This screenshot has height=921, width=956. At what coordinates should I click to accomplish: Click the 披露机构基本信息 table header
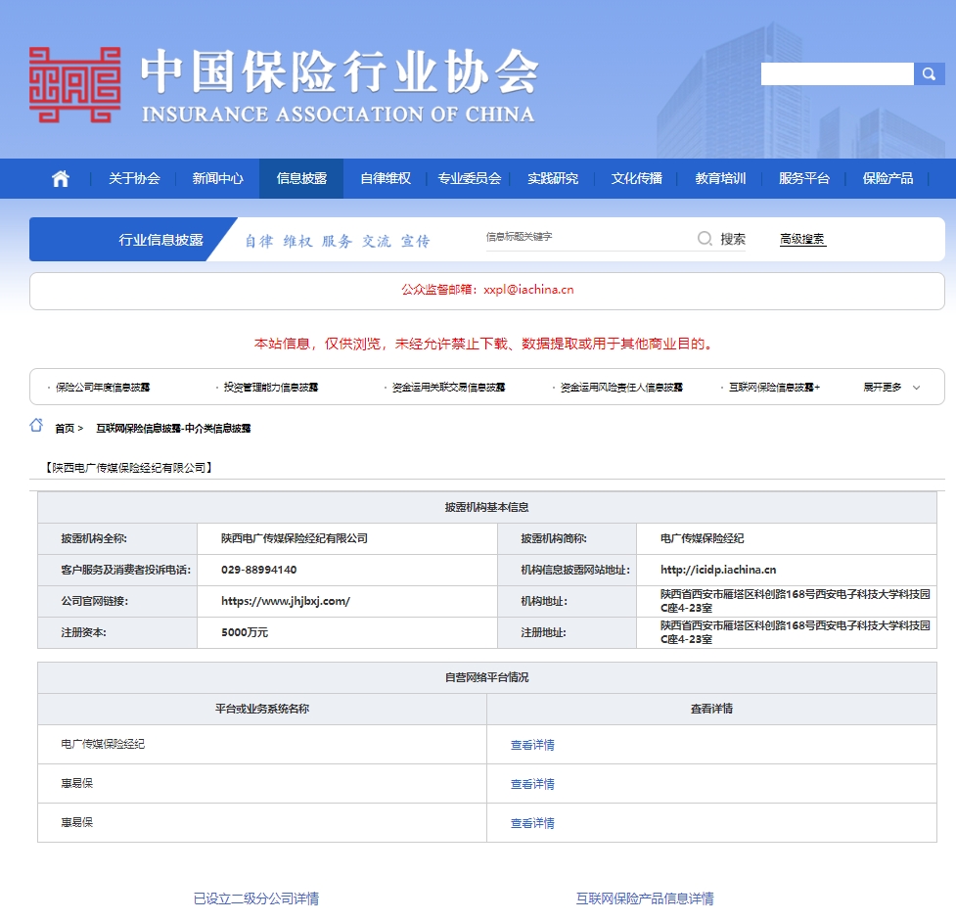pos(486,507)
